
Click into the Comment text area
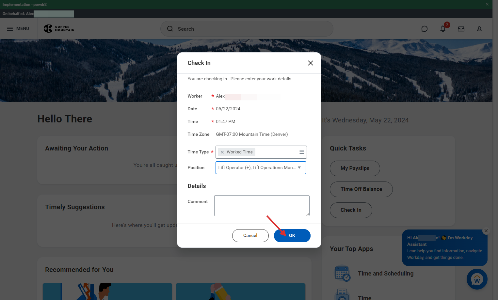pos(262,206)
